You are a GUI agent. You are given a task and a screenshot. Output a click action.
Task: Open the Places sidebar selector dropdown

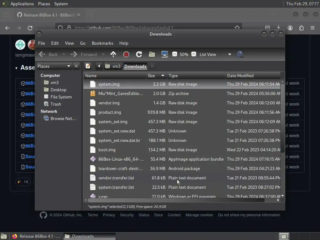[x=54, y=66]
